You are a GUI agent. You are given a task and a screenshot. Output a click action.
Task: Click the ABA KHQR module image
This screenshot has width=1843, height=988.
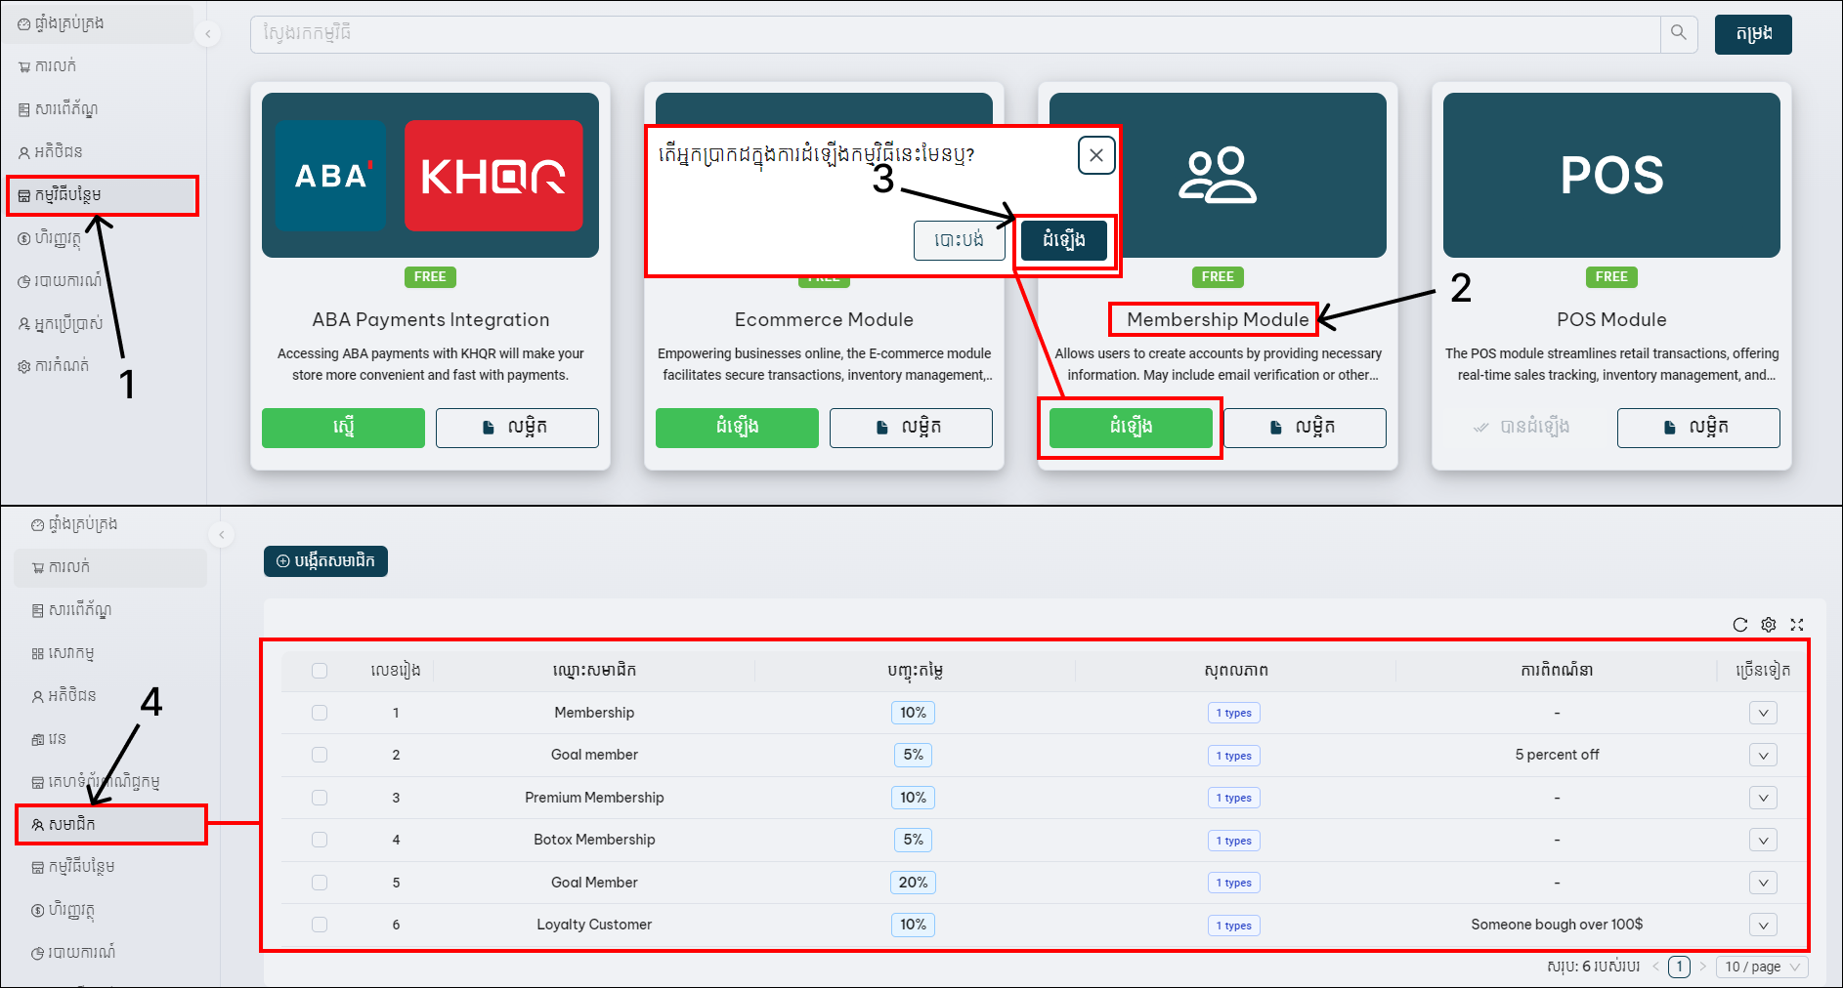[430, 176]
